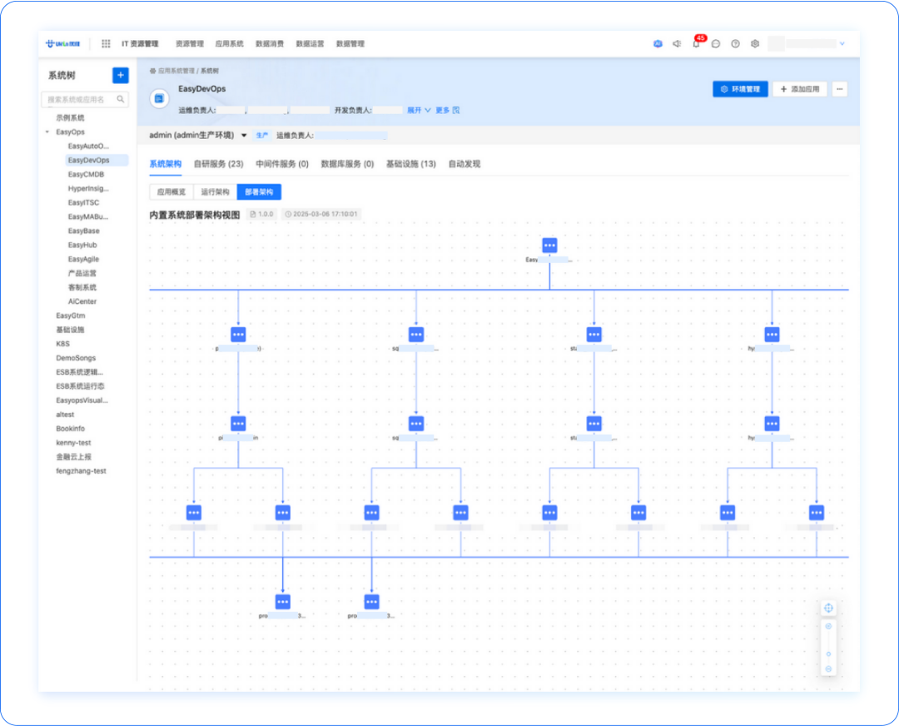
Task: Click the node labeled starting with 'hy' in second row
Action: (772, 335)
